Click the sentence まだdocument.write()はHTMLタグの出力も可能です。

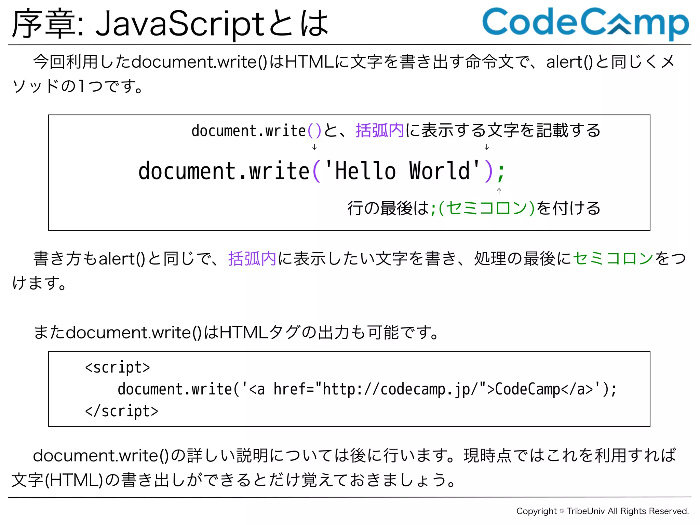click(x=236, y=332)
